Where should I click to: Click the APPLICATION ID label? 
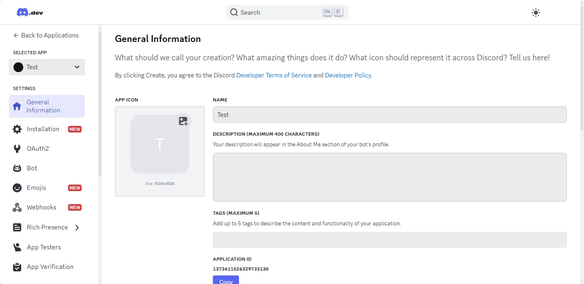(x=232, y=259)
